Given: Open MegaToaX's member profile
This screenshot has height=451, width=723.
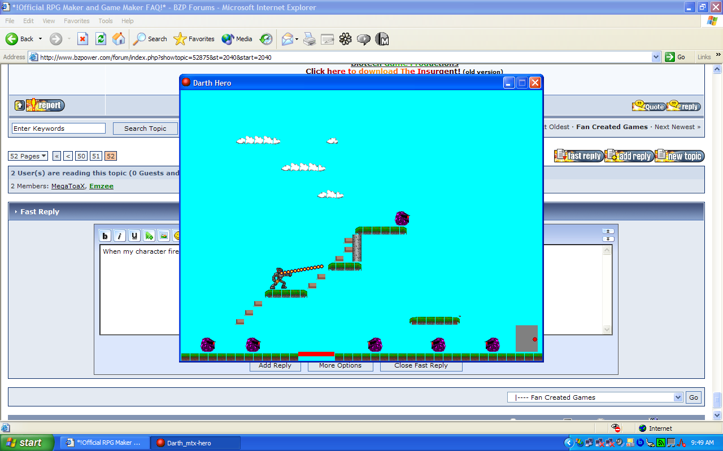Looking at the screenshot, I should pyautogui.click(x=68, y=186).
